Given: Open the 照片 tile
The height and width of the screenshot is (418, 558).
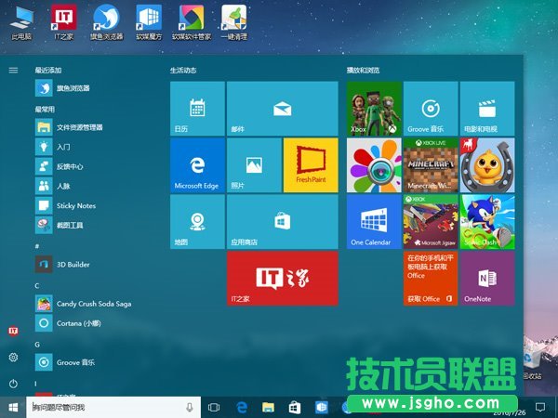Looking at the screenshot, I should point(254,165).
